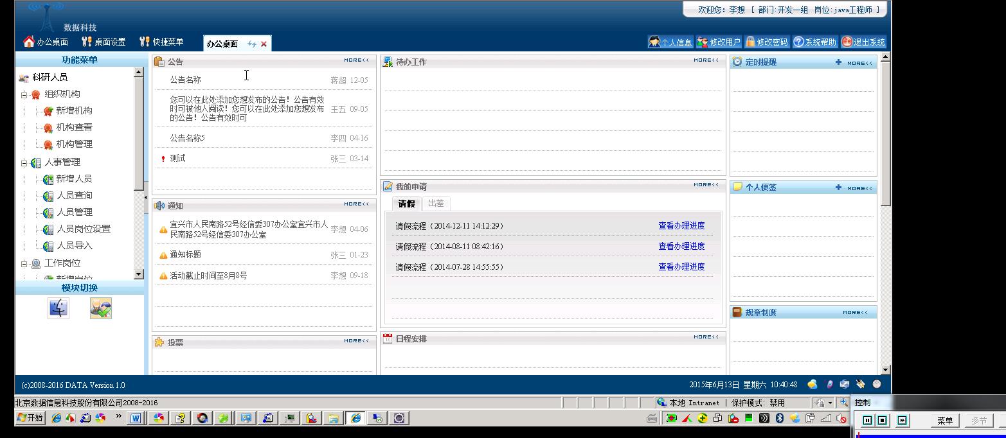
Task: Click the sidebar collapse arrow handle
Action: (145, 197)
